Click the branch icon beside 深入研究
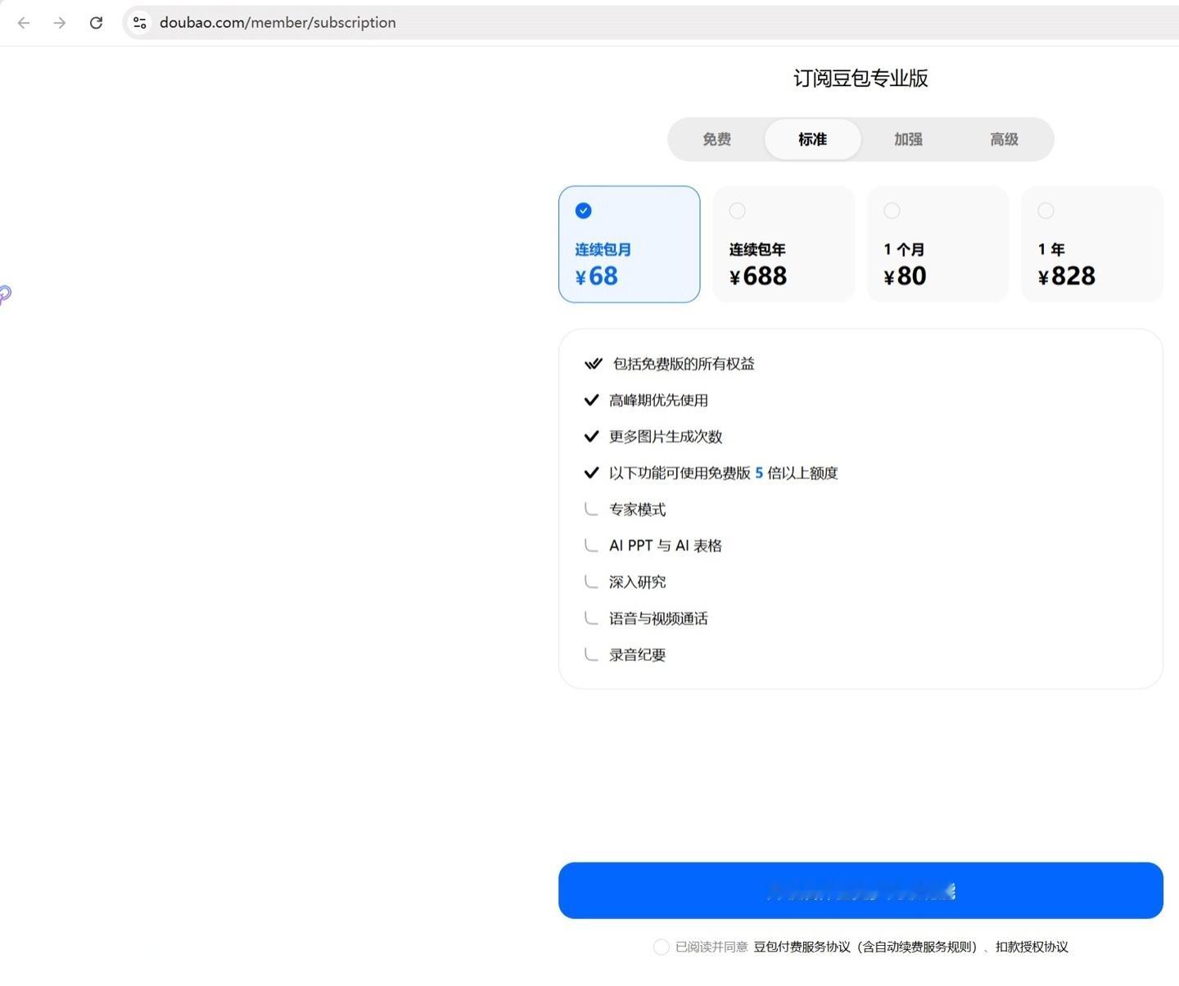1179x986 pixels. pyautogui.click(x=591, y=581)
